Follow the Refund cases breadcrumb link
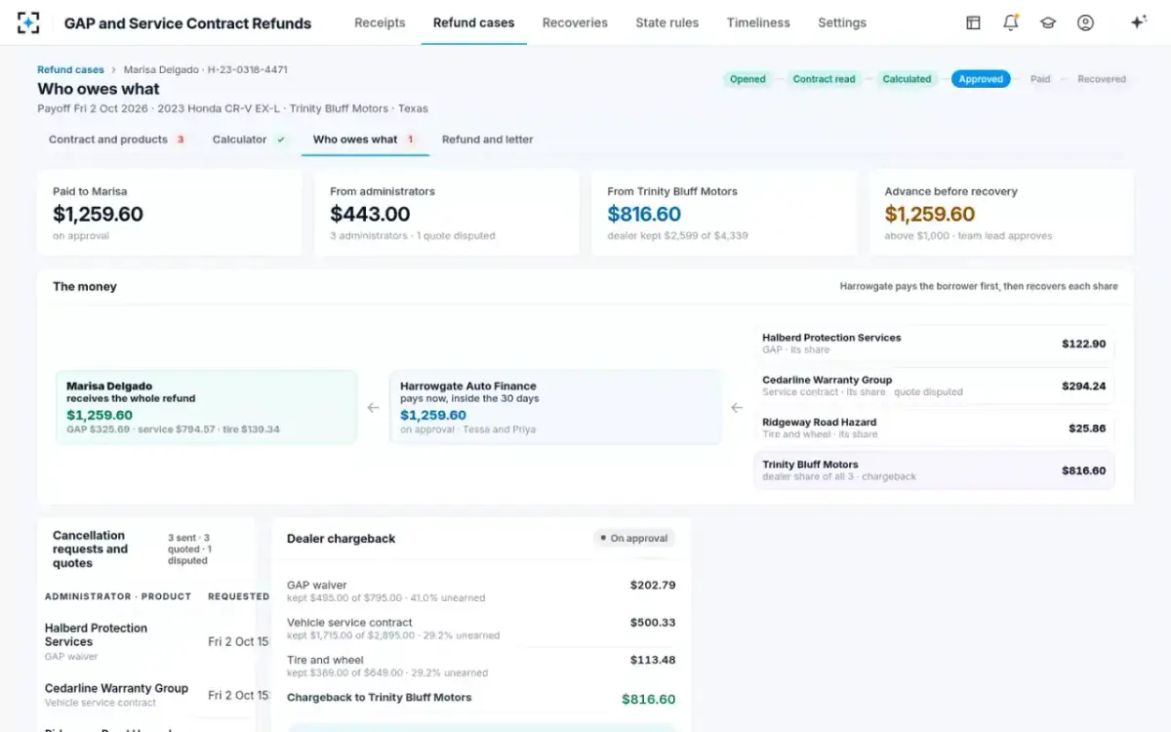Viewport: 1171px width, 732px height. pyautogui.click(x=68, y=70)
